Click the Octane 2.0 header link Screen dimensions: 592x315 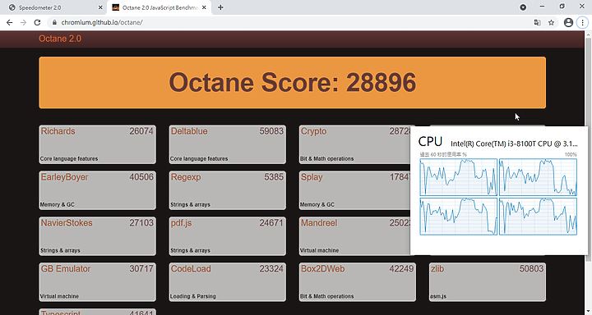click(60, 39)
